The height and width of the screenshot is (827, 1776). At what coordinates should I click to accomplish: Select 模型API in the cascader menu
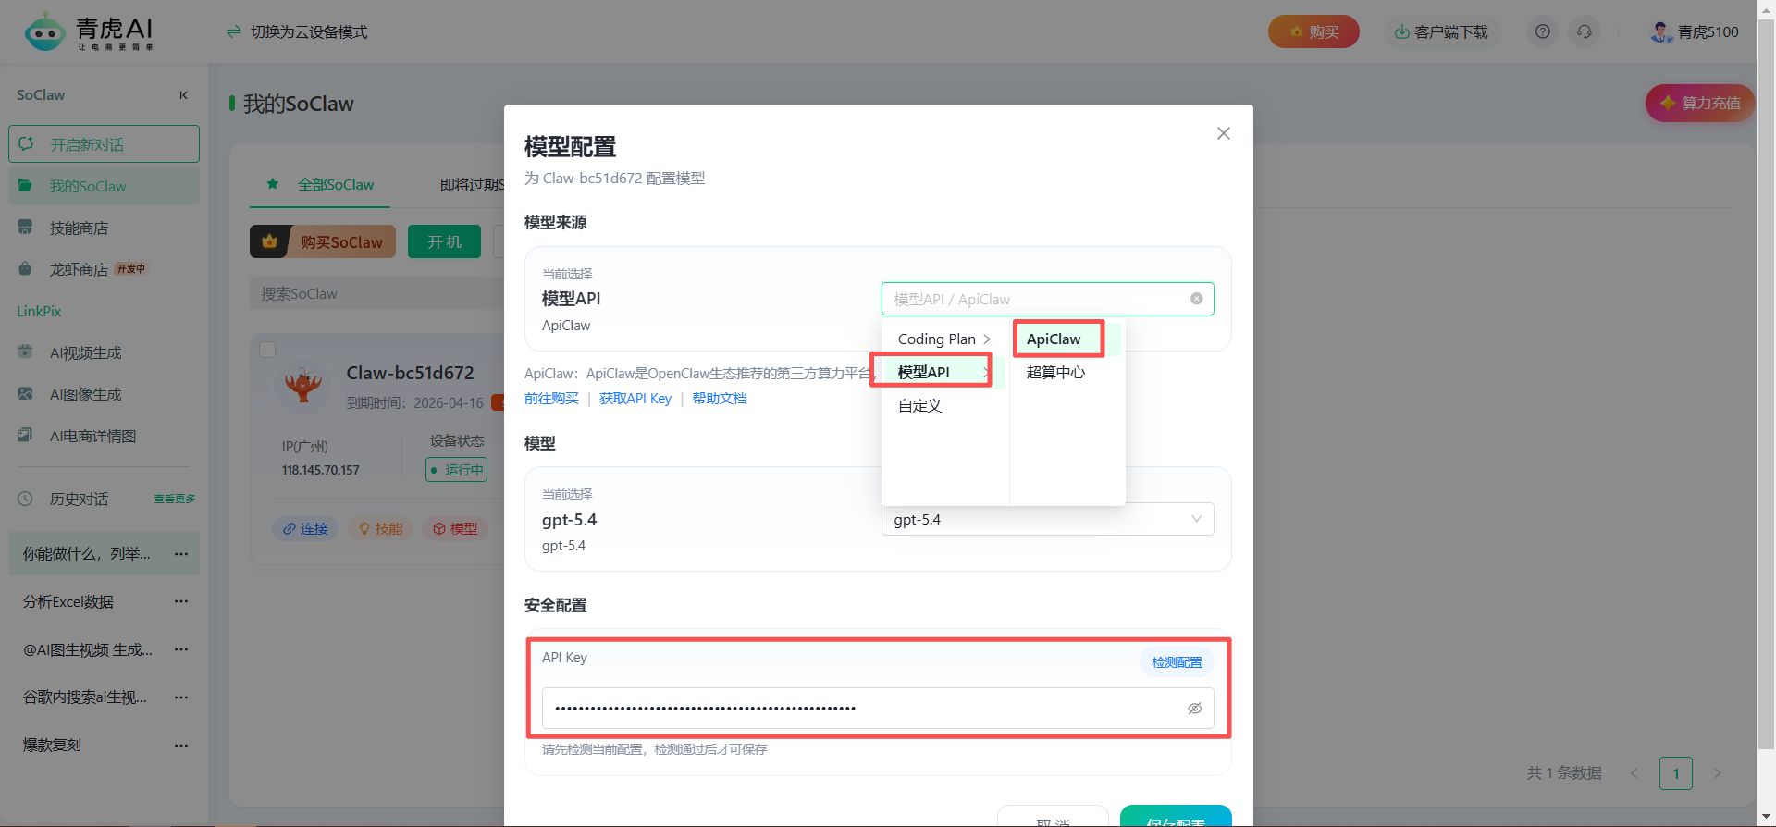(x=944, y=372)
